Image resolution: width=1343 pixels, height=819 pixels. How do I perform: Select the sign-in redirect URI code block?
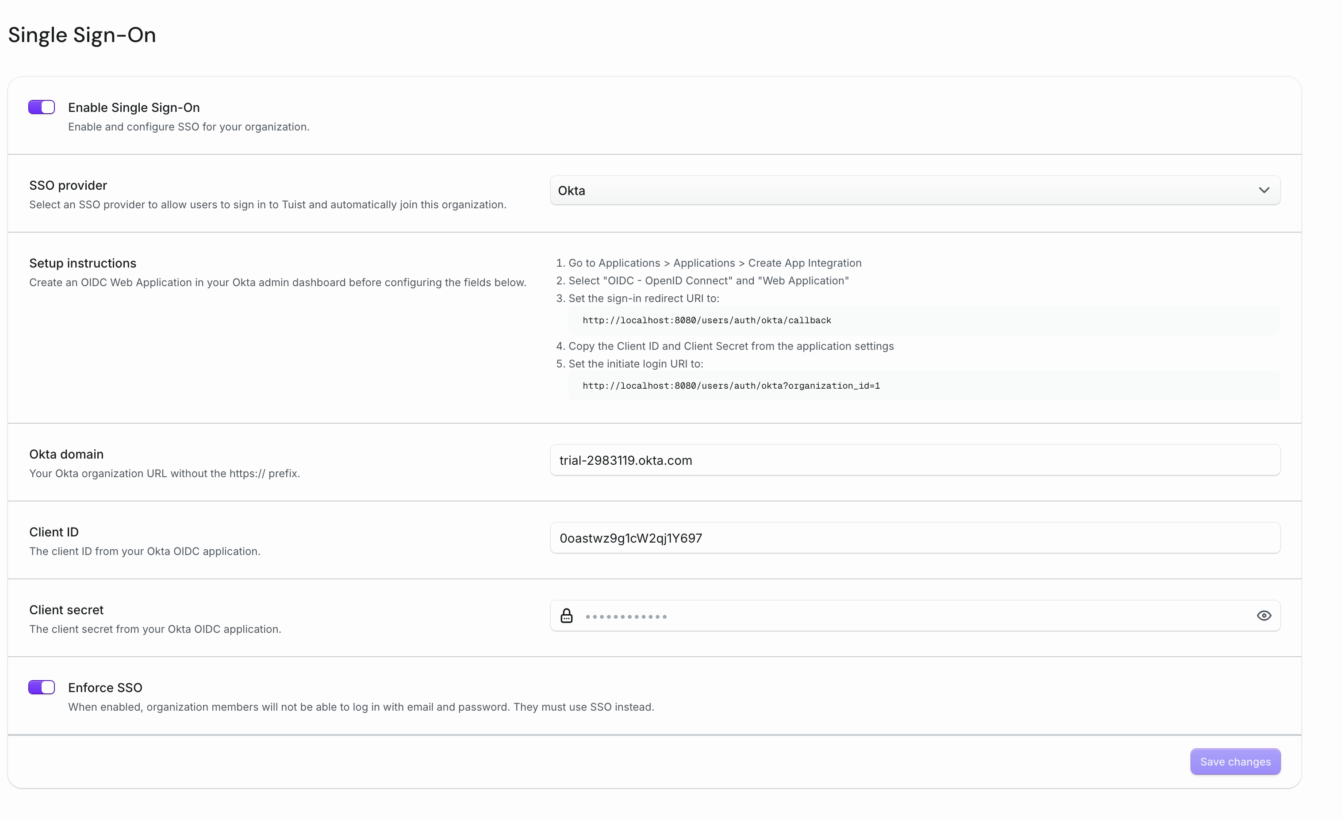coord(706,320)
